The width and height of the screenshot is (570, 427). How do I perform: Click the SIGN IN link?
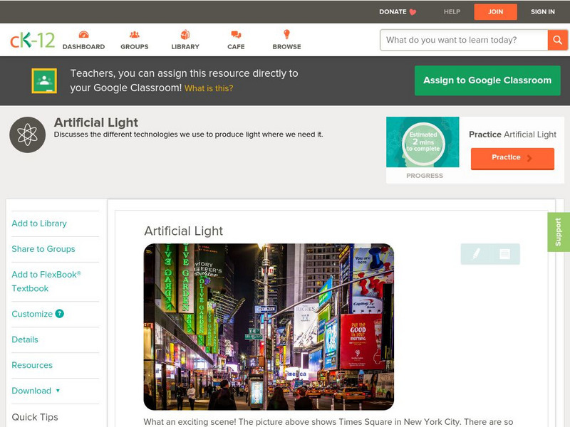(543, 12)
